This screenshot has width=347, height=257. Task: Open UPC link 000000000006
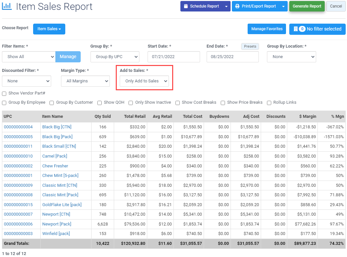pyautogui.click(x=18, y=224)
